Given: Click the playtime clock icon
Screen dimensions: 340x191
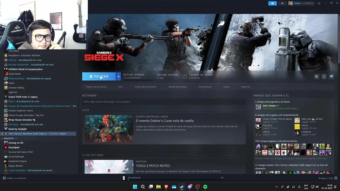Looking at the screenshot, I should click(x=185, y=76).
